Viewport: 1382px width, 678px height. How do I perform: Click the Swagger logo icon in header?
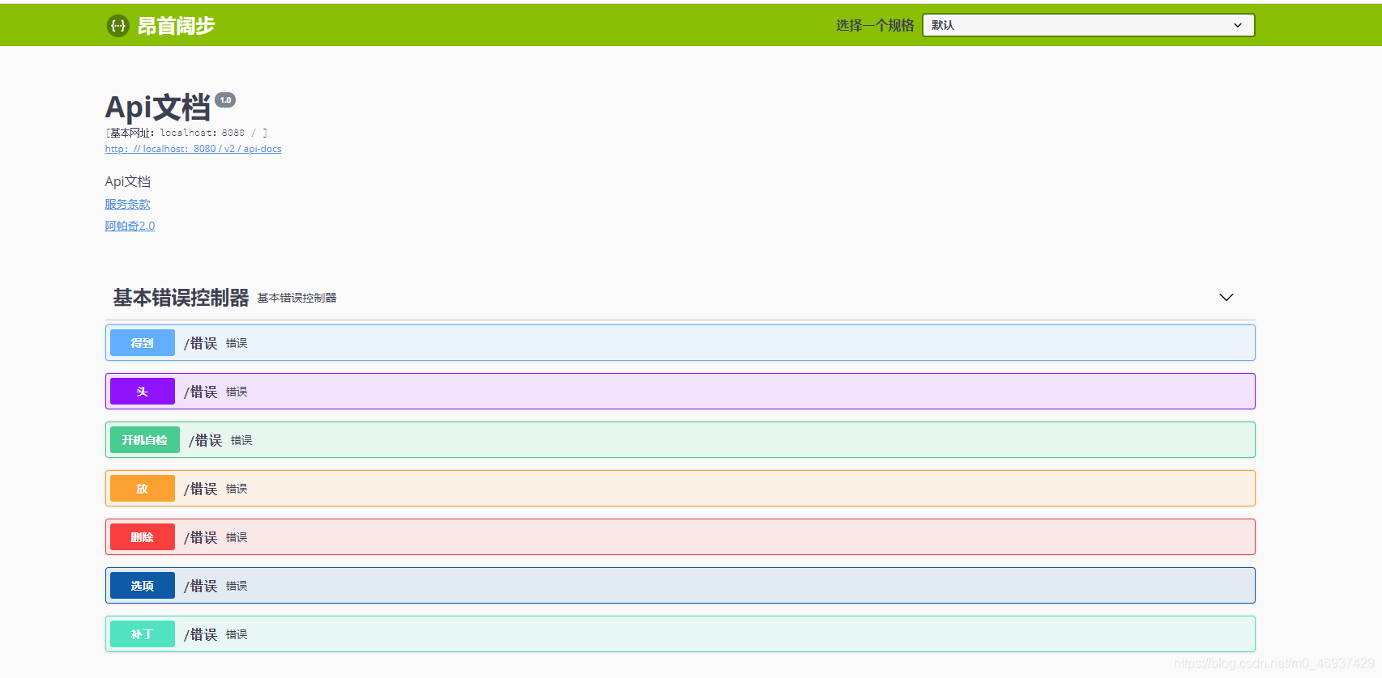pyautogui.click(x=118, y=26)
